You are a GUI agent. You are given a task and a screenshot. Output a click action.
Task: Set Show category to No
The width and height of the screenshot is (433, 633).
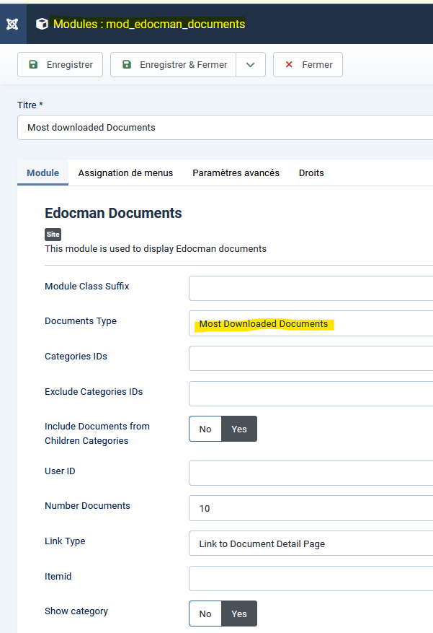click(205, 614)
